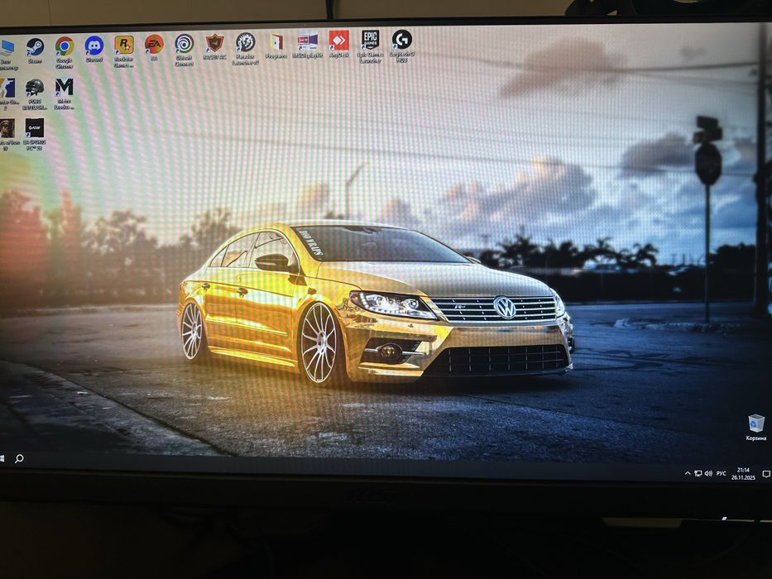Open the network status tray icon
Image resolution: width=772 pixels, height=579 pixels.
point(698,473)
